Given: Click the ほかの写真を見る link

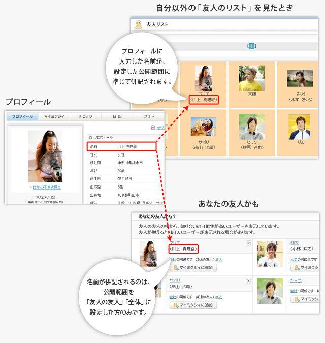Looking at the screenshot, I should (47, 187).
